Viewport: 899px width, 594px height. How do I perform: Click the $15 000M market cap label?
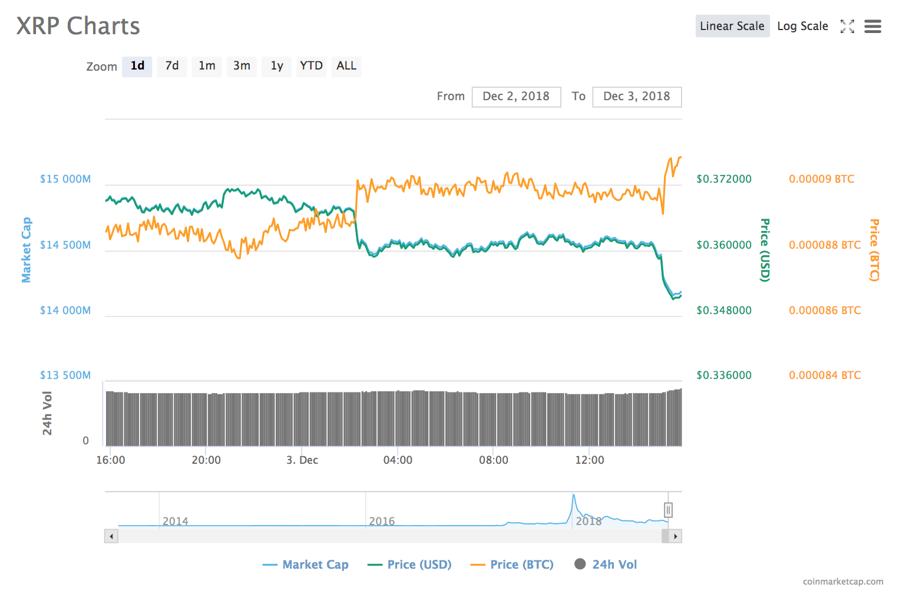click(x=65, y=179)
